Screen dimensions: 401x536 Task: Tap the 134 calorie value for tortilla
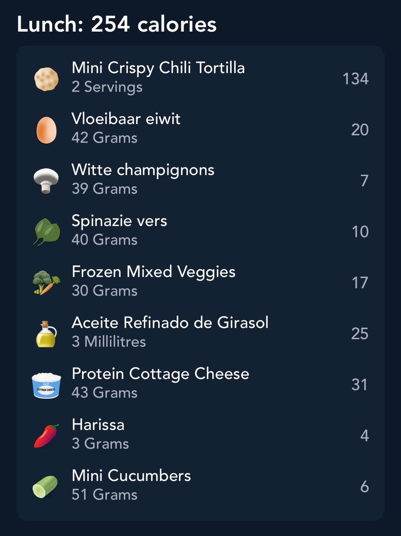[355, 79]
